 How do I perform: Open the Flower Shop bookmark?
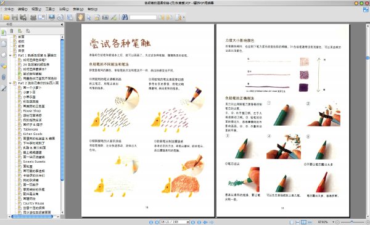click(x=32, y=111)
